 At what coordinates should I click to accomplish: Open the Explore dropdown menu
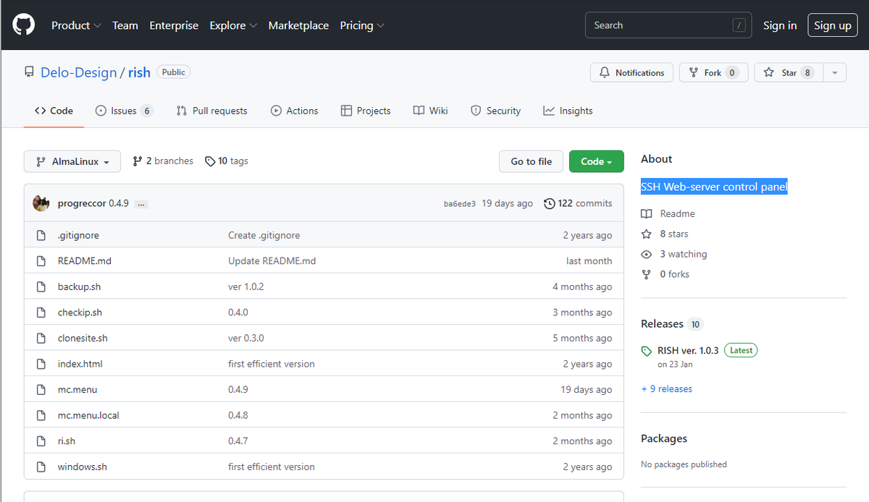233,25
